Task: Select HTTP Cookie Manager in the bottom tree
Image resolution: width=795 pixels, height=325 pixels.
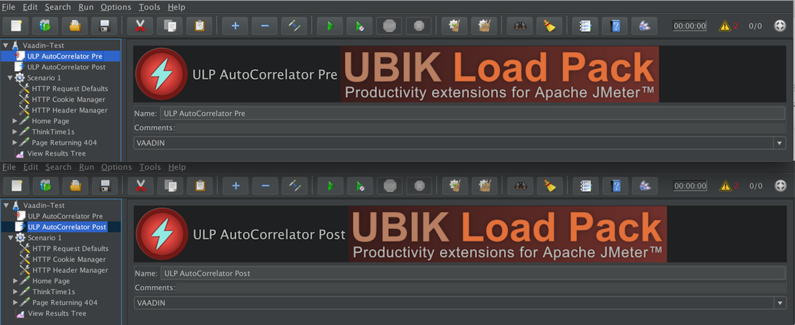Action: click(x=70, y=260)
